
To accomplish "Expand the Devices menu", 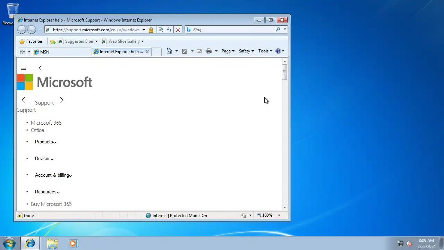I will 44,158.
